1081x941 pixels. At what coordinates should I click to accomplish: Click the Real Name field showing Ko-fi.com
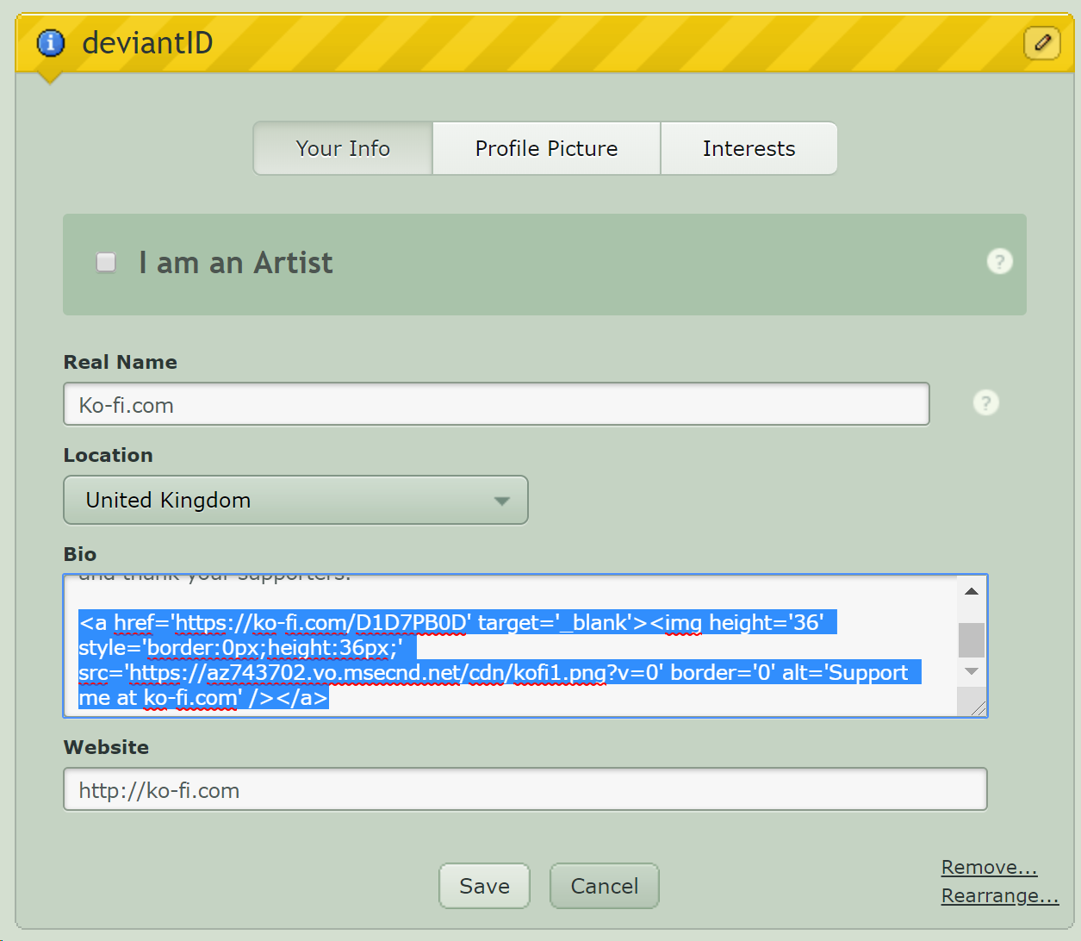click(496, 403)
